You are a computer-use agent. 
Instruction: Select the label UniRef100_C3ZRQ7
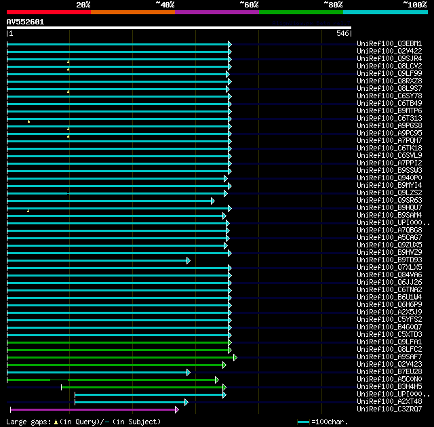coord(389,409)
